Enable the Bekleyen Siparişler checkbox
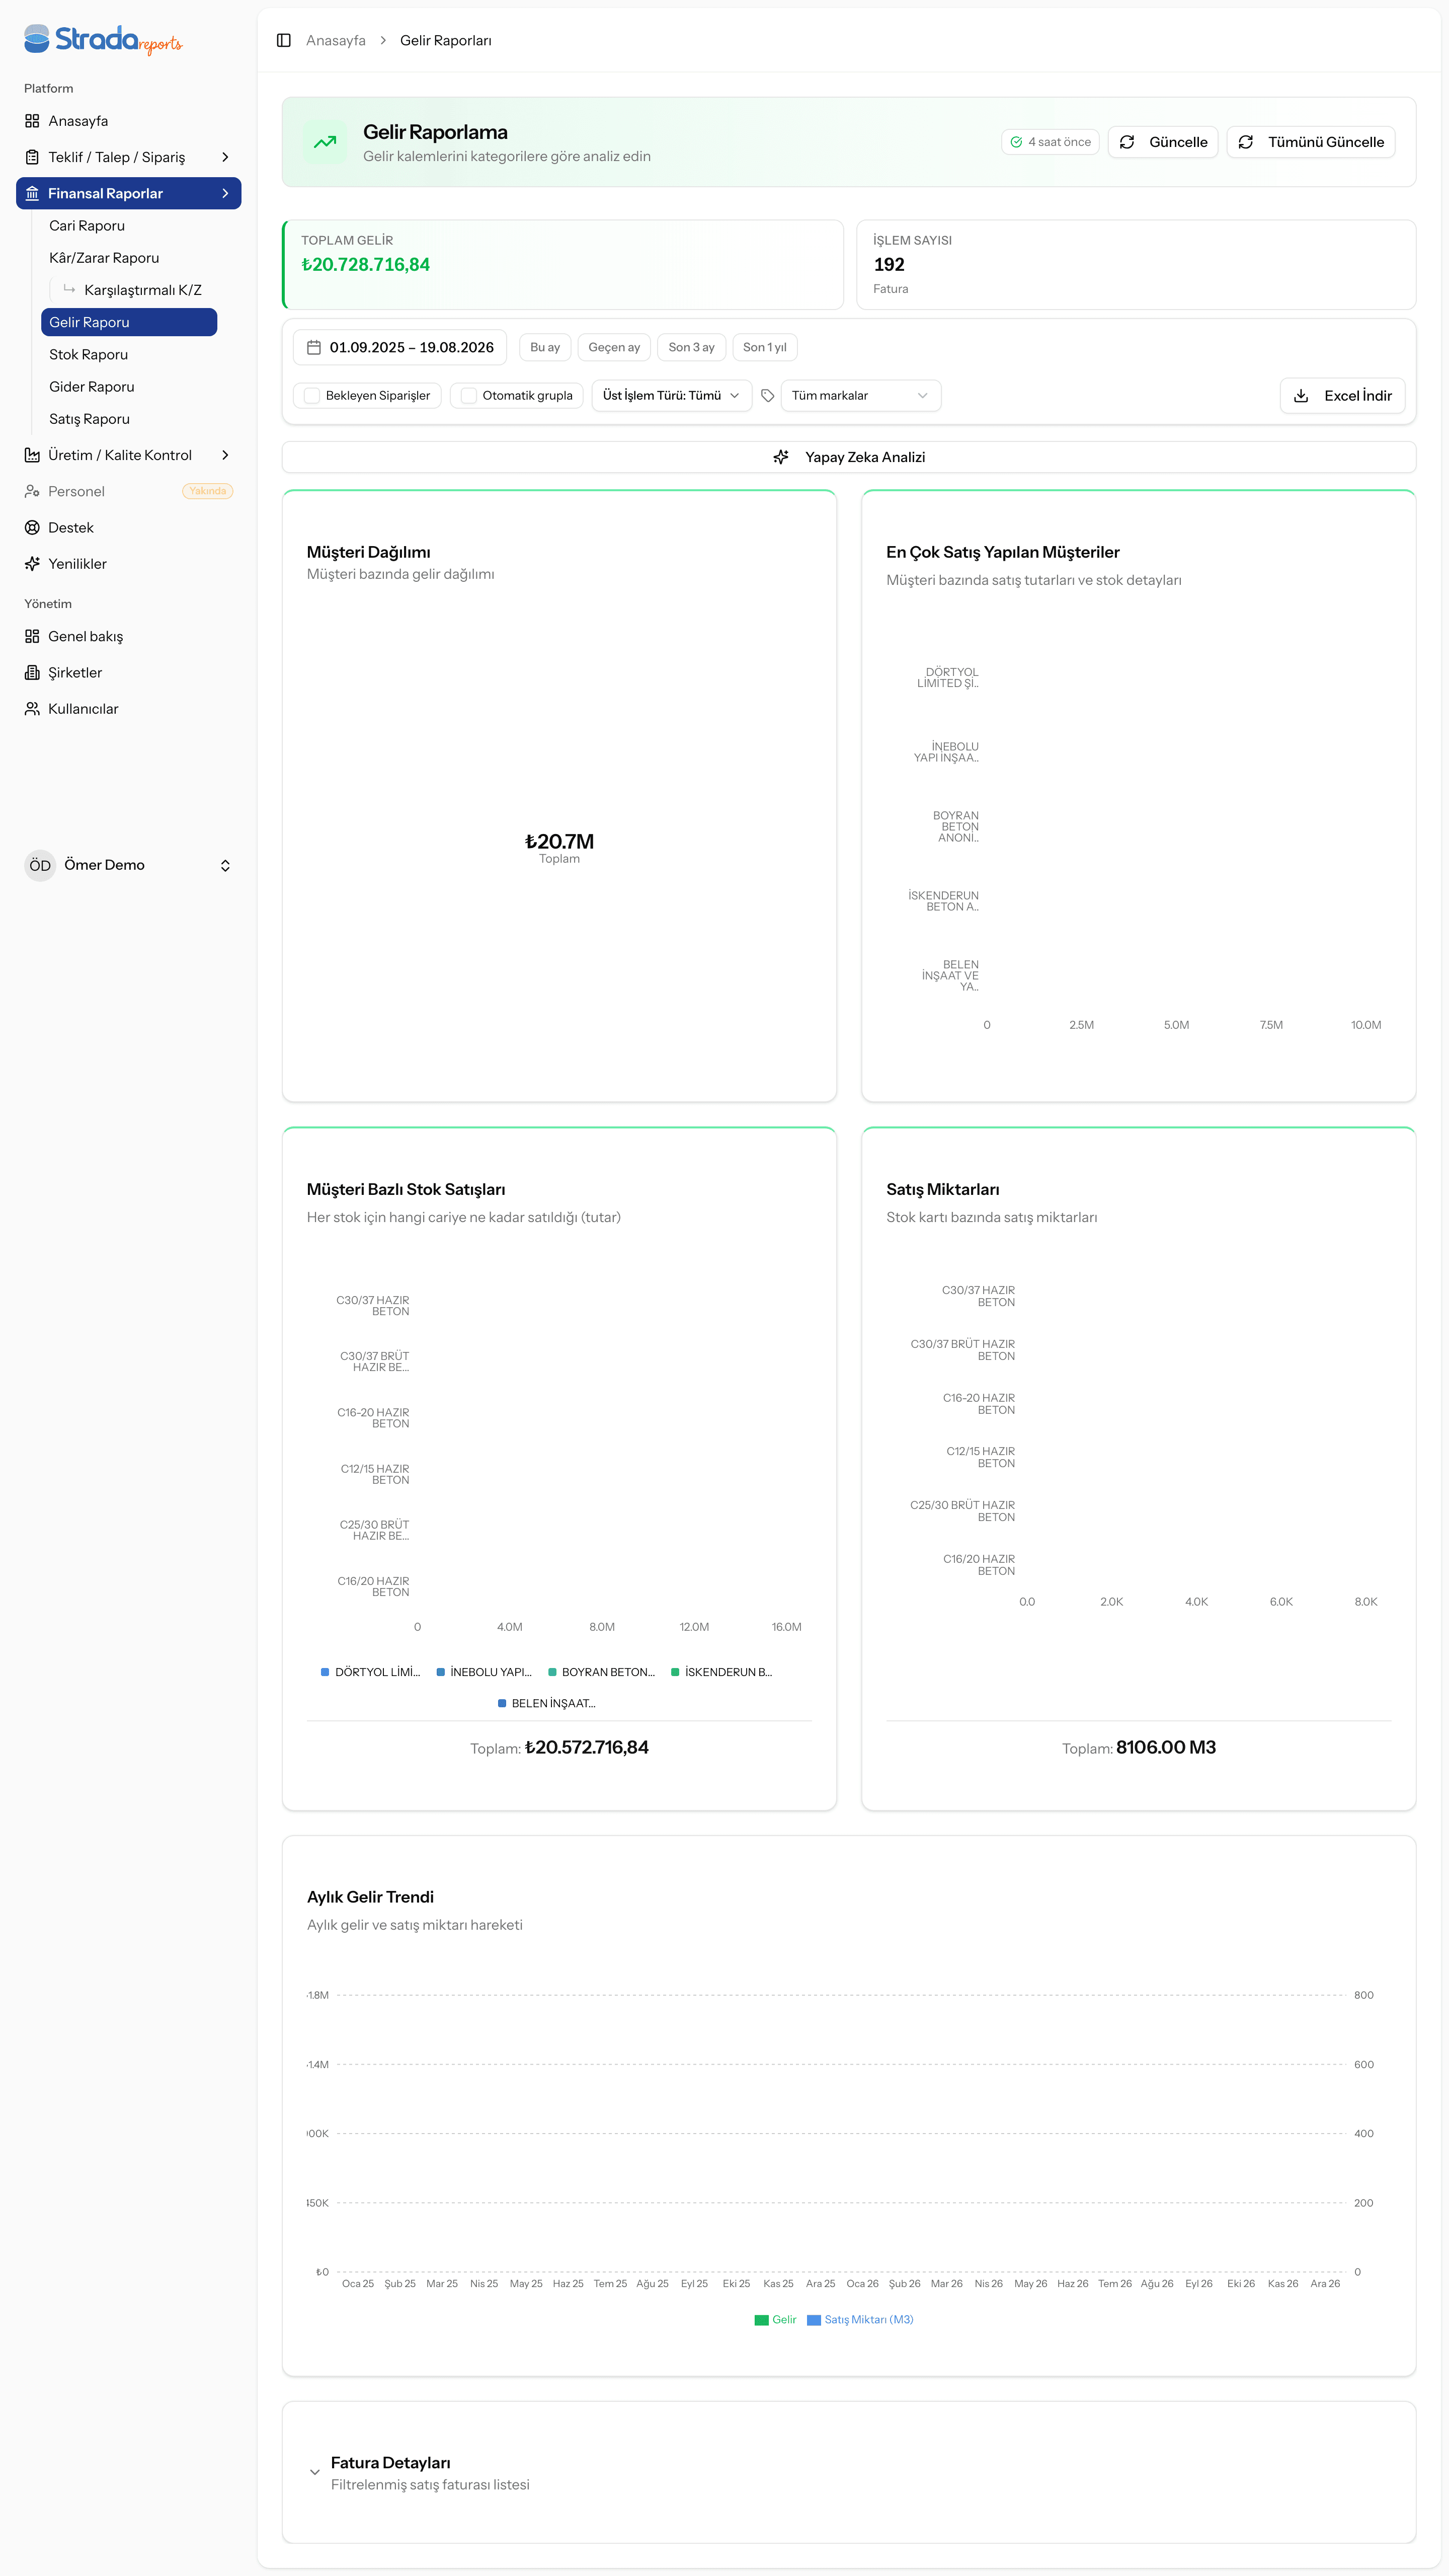1449x2576 pixels. tap(312, 396)
